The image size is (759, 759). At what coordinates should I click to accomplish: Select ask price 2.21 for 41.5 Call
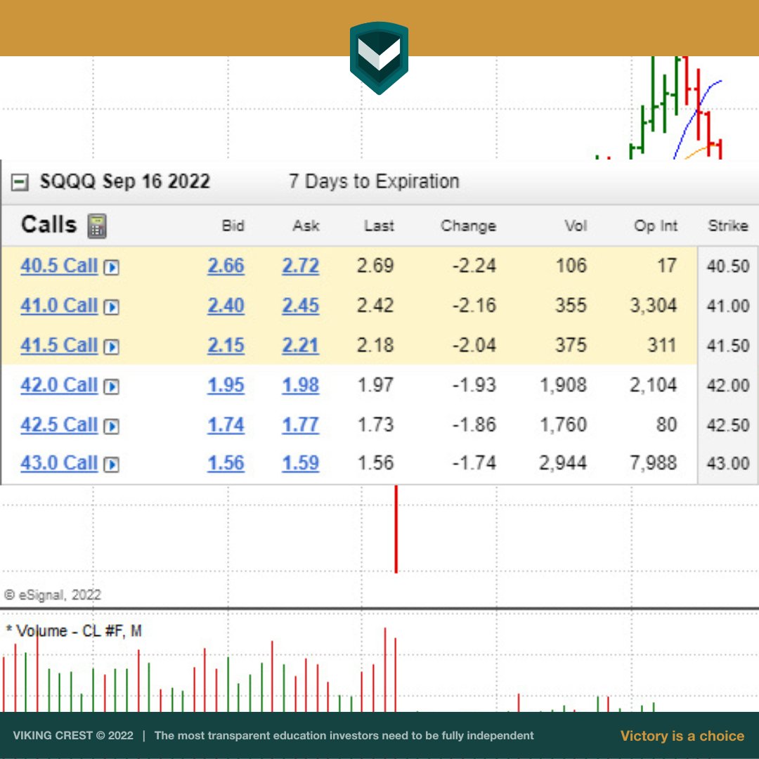pyautogui.click(x=301, y=345)
